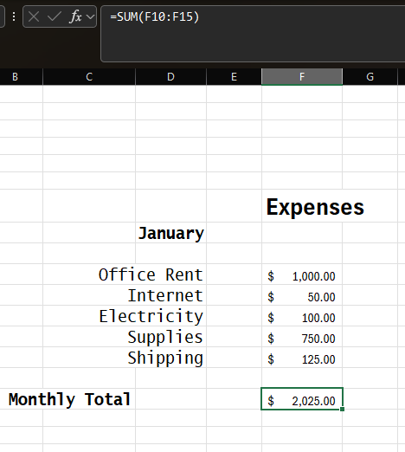Image resolution: width=405 pixels, height=452 pixels.
Task: Select the $1,000.00 Office Rent amount
Action: (302, 274)
